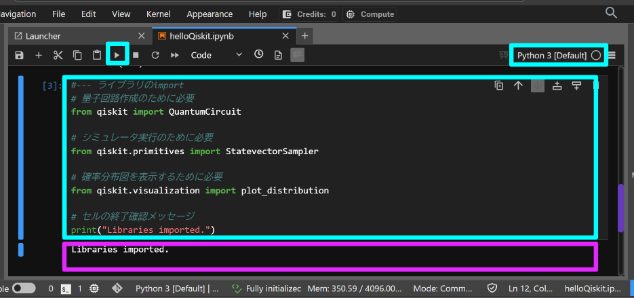Image resolution: width=634 pixels, height=298 pixels.
Task: Click helloQiskit.ipynb in the status bar
Action: click(593, 288)
